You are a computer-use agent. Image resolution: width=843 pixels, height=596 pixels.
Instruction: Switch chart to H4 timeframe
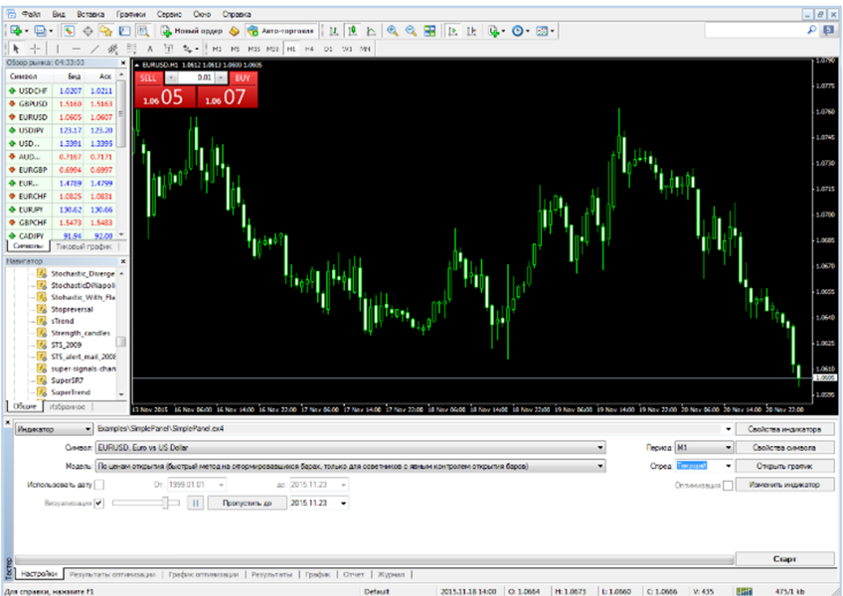coord(310,48)
